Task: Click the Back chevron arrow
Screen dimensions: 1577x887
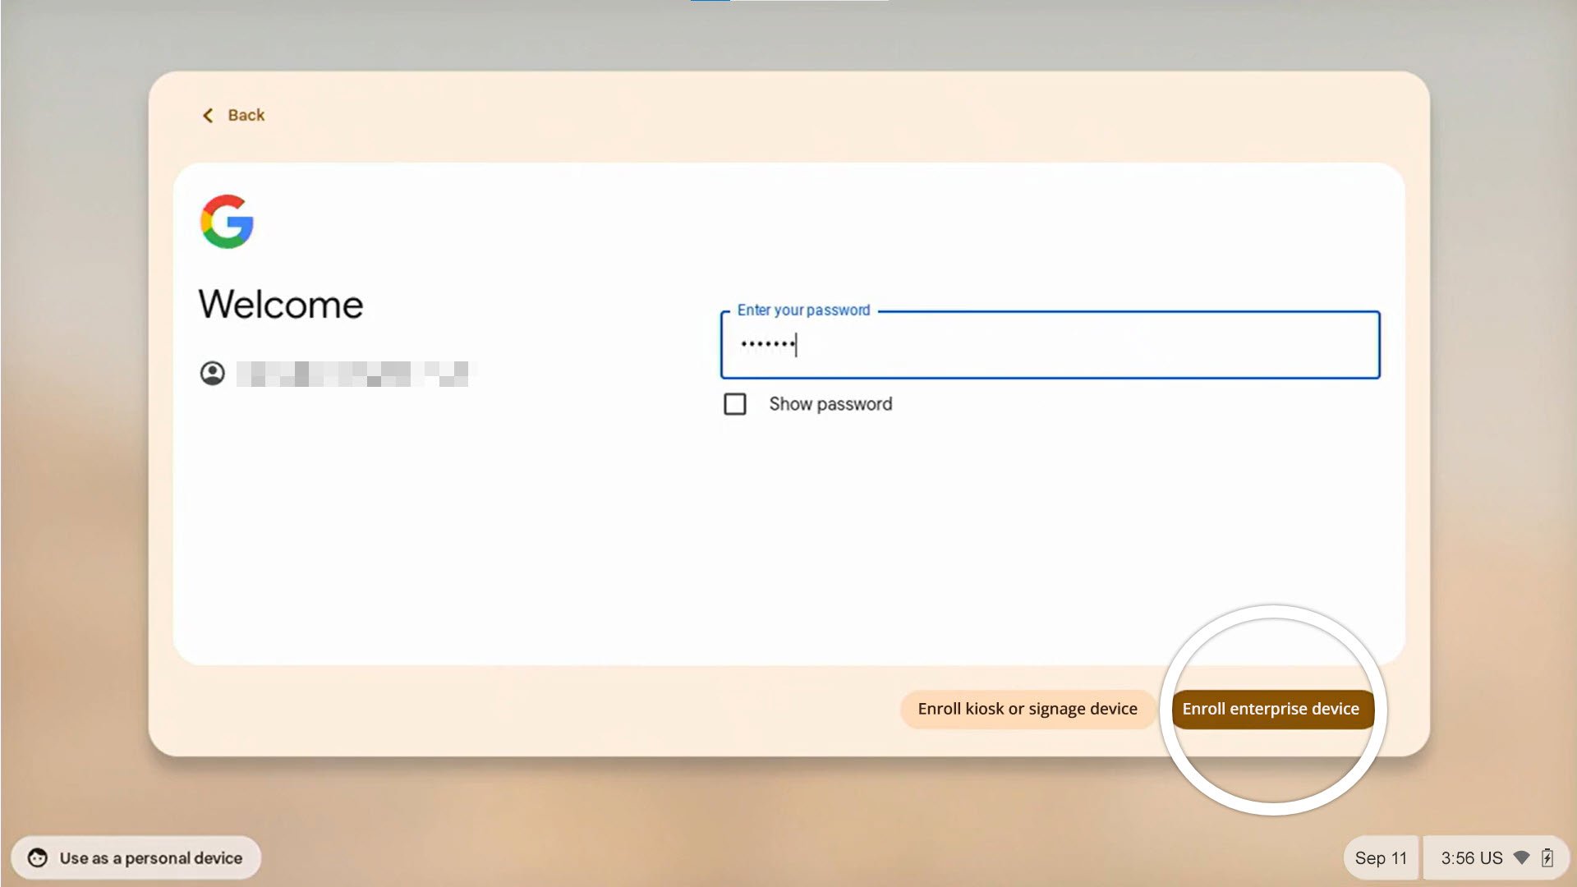Action: pos(208,116)
